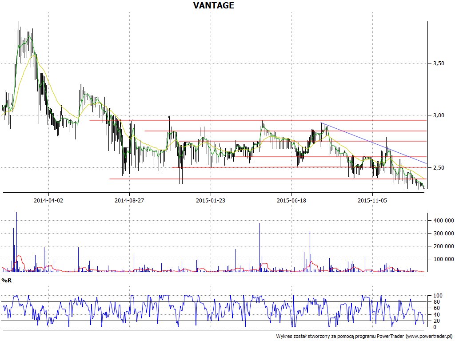Select the 2015-11-05 date label

[x=372, y=200]
